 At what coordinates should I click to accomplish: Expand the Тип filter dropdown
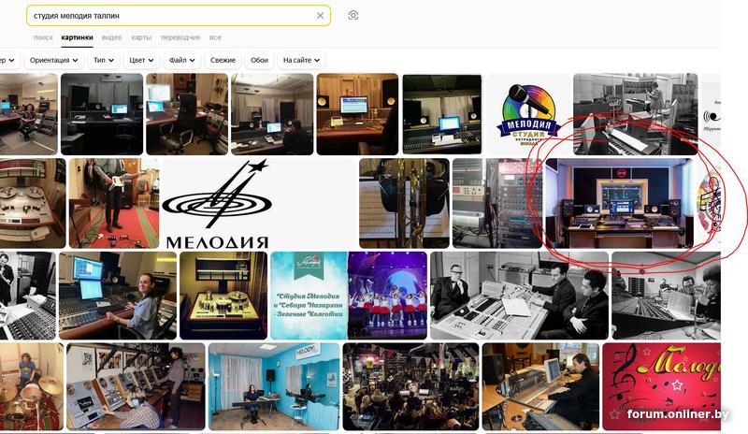coord(104,60)
